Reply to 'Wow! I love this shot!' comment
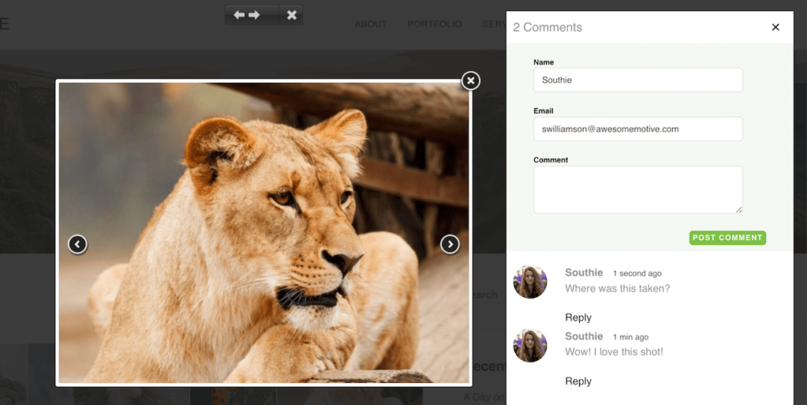 pyautogui.click(x=578, y=381)
